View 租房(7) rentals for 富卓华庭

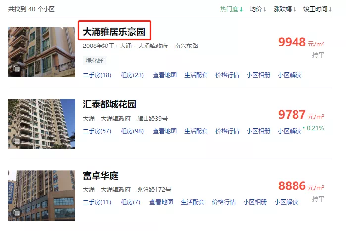130,202
